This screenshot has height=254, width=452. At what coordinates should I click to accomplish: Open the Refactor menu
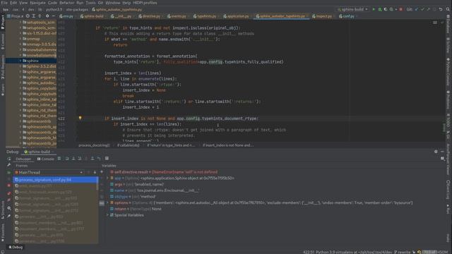point(66,3)
